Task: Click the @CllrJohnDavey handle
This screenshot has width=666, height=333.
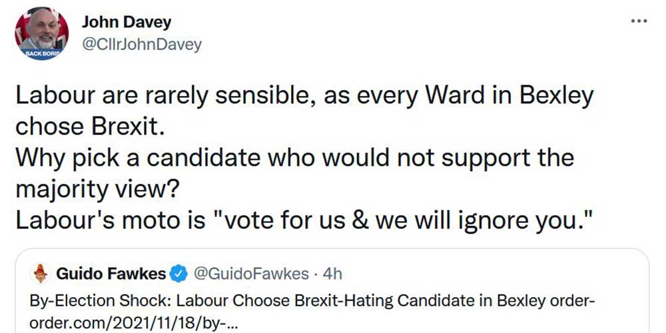Action: click(x=141, y=45)
